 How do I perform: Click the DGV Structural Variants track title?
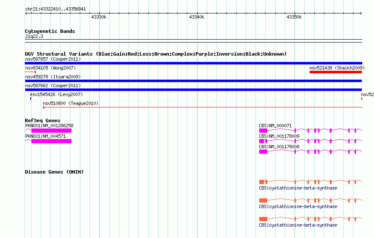(156, 54)
